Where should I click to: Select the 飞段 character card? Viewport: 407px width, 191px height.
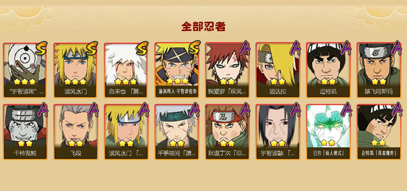coord(76,132)
